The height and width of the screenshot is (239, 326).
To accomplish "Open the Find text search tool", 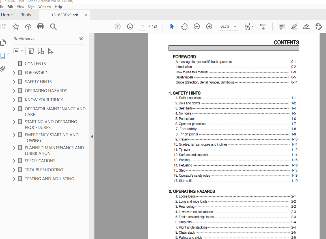I will pos(53,27).
